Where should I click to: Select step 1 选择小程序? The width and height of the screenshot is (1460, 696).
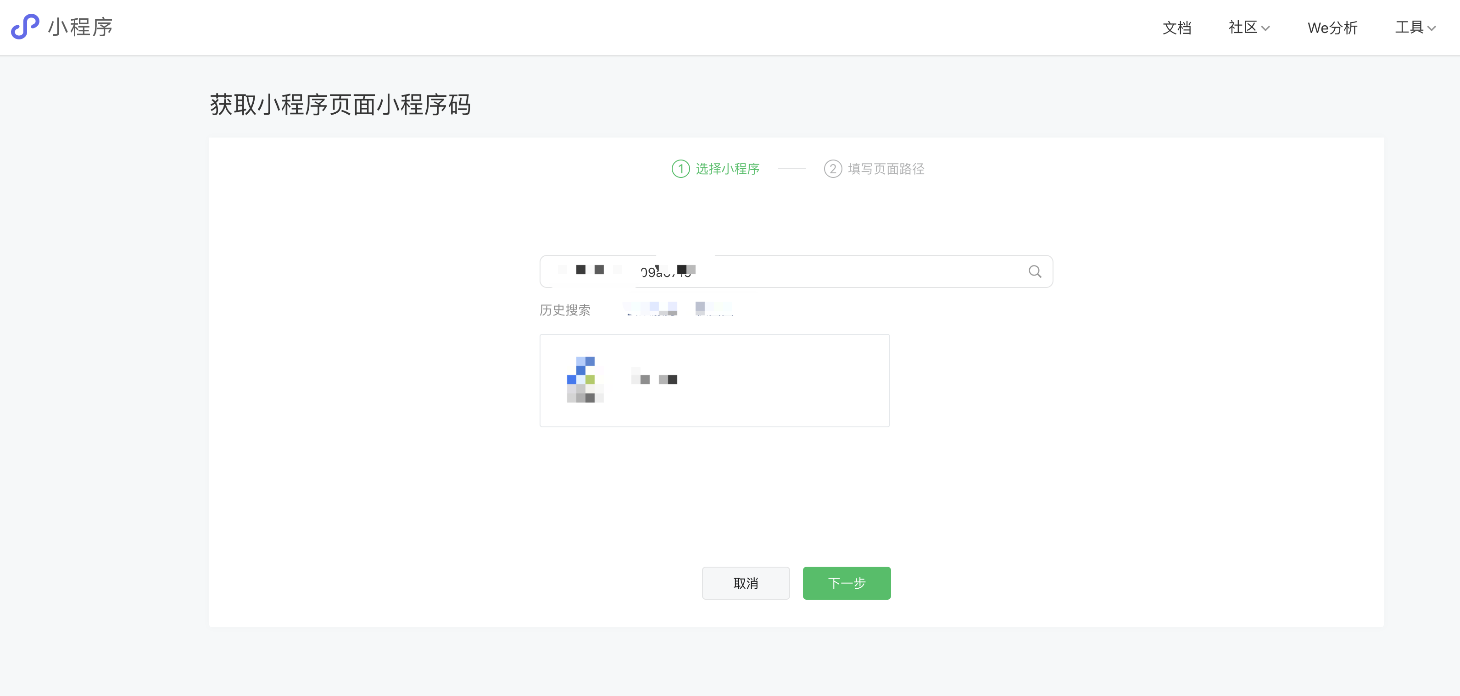[x=715, y=169]
